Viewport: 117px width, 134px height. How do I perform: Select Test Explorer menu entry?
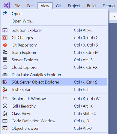pyautogui.click(x=54, y=90)
